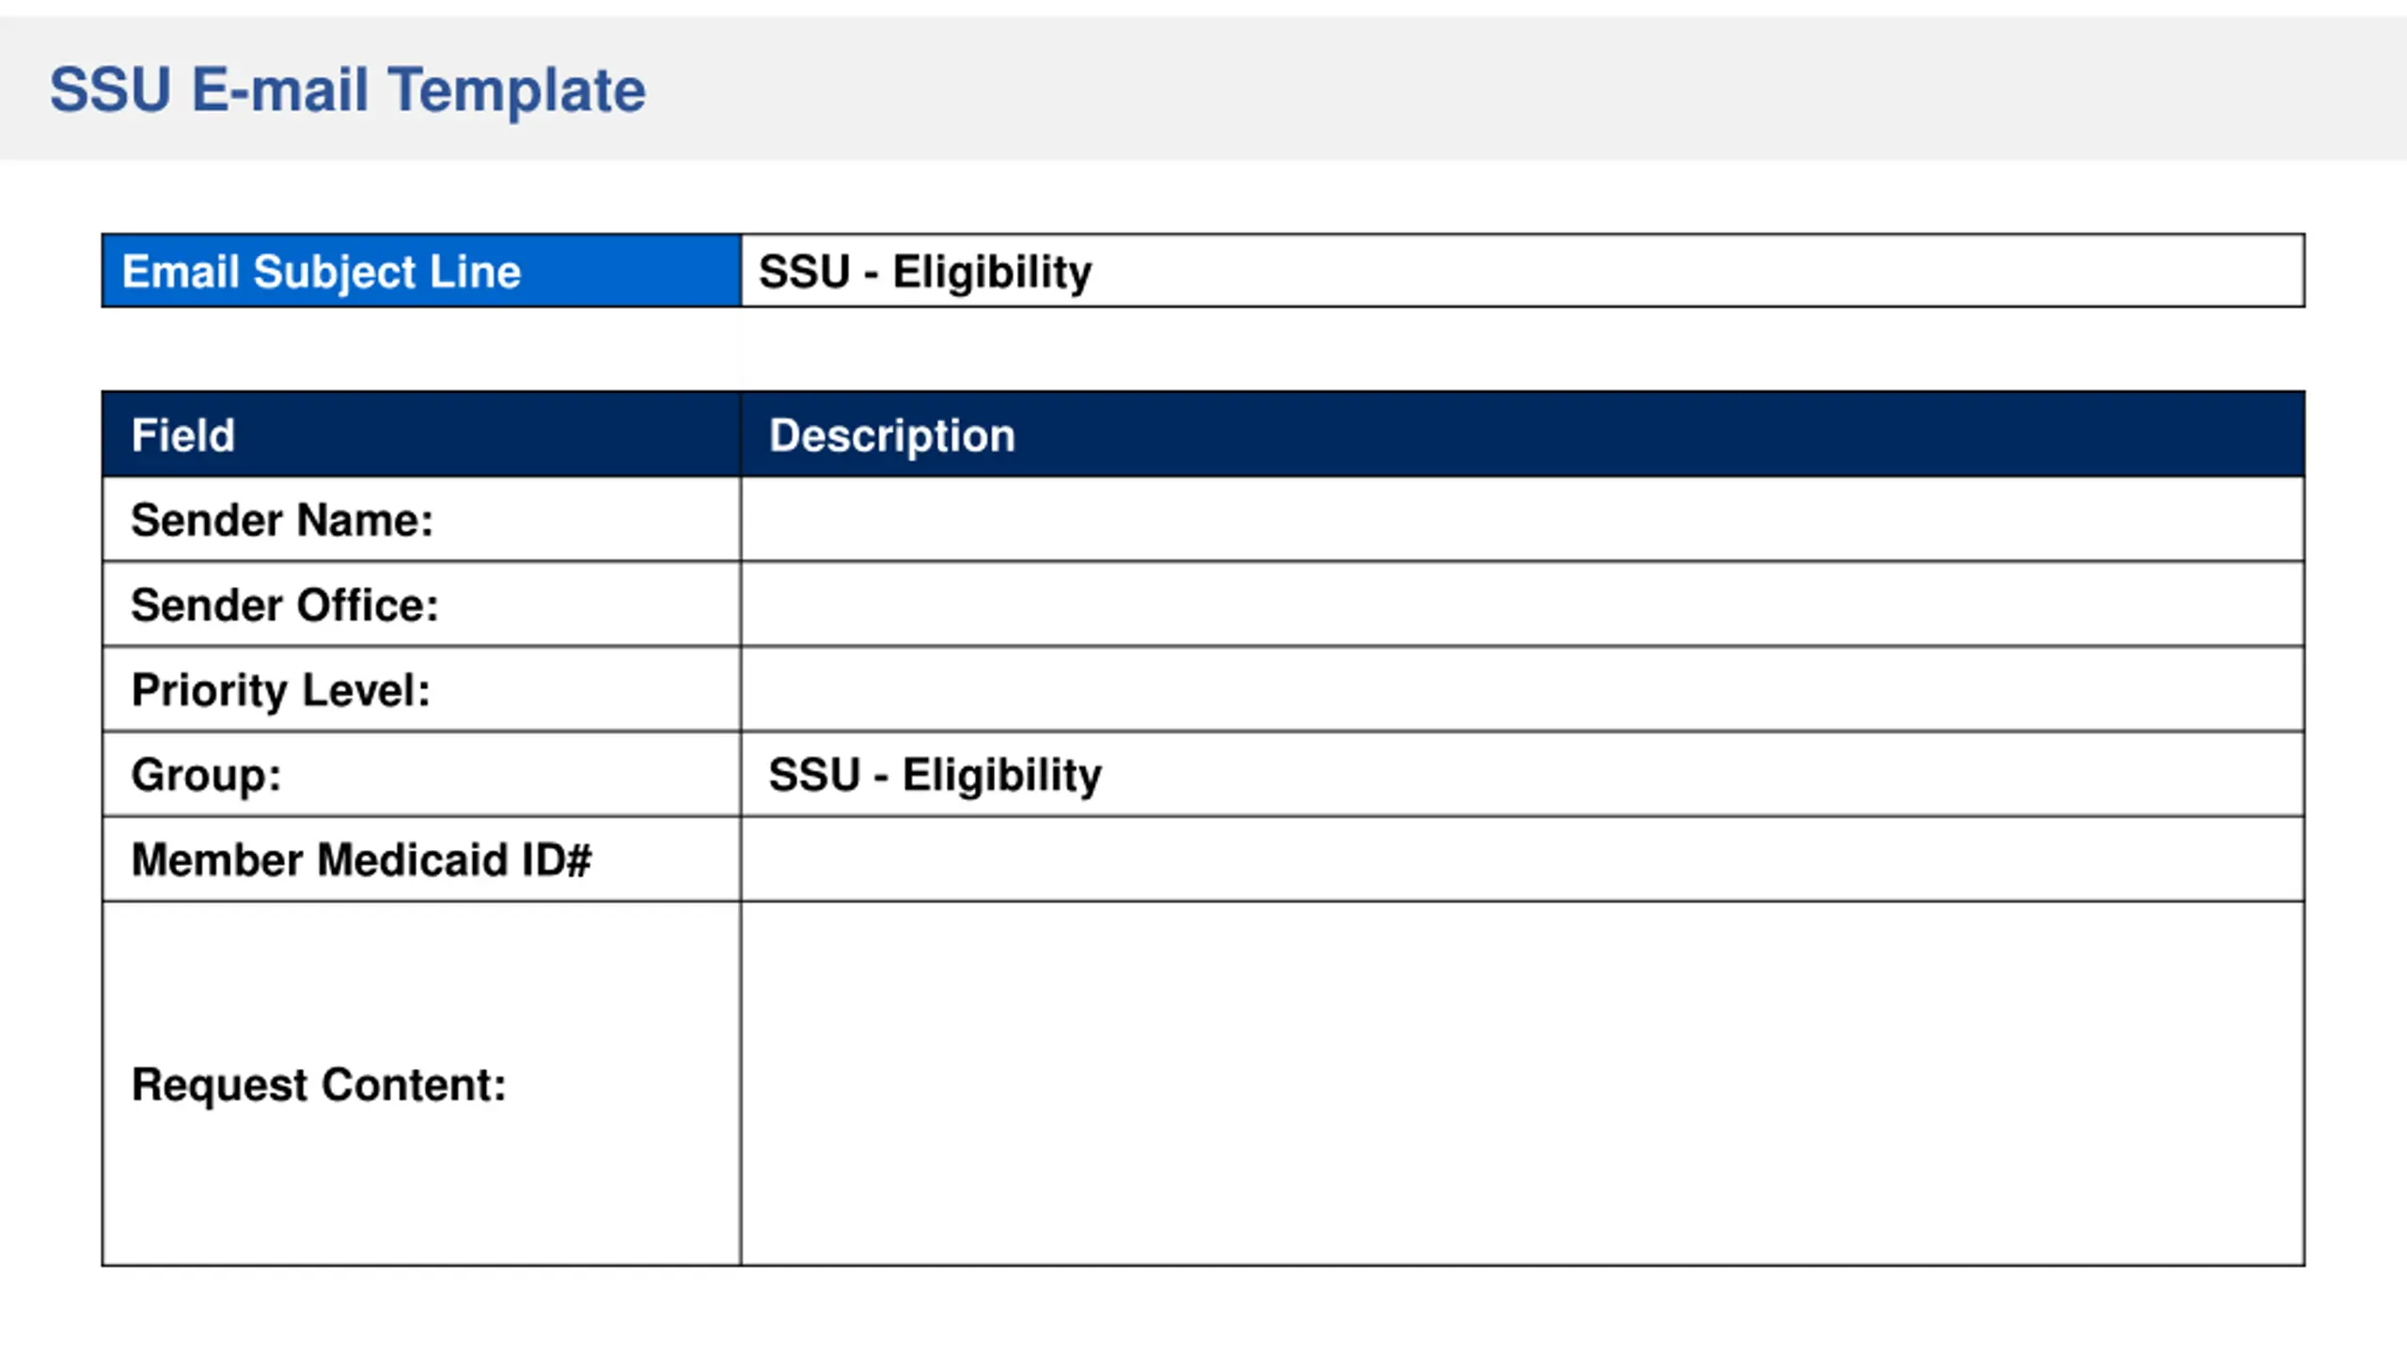
Task: Click the empty Priority Level description cell
Action: click(1522, 689)
